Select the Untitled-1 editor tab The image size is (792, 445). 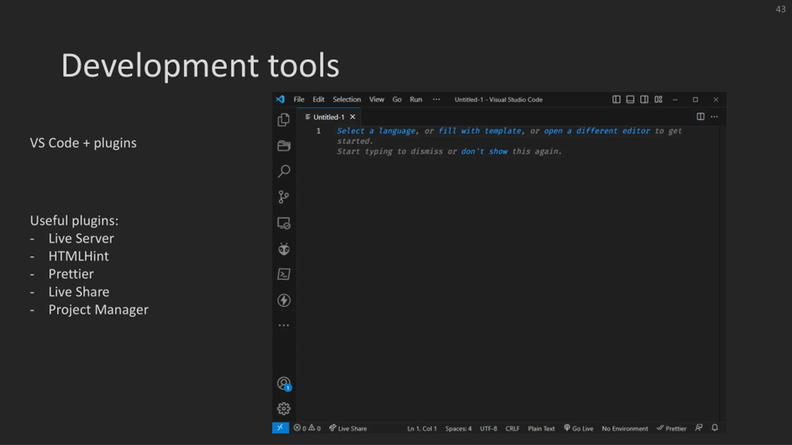pos(329,117)
